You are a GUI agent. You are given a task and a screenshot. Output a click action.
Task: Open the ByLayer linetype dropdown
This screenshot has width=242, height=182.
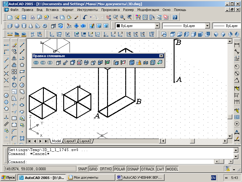tap(207, 26)
